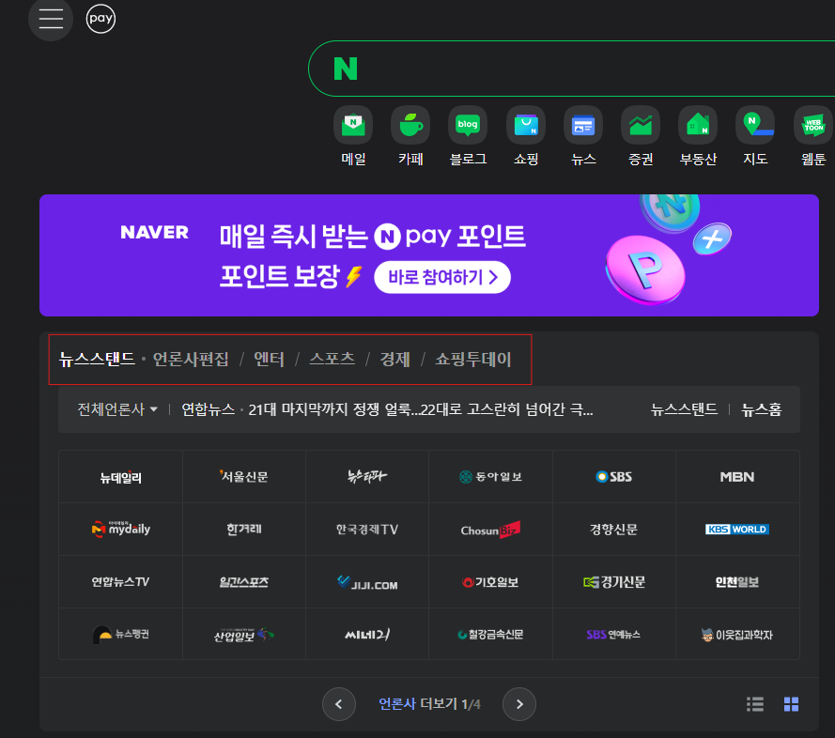Open the SBS press logo
This screenshot has width=835, height=738.
[x=614, y=477]
